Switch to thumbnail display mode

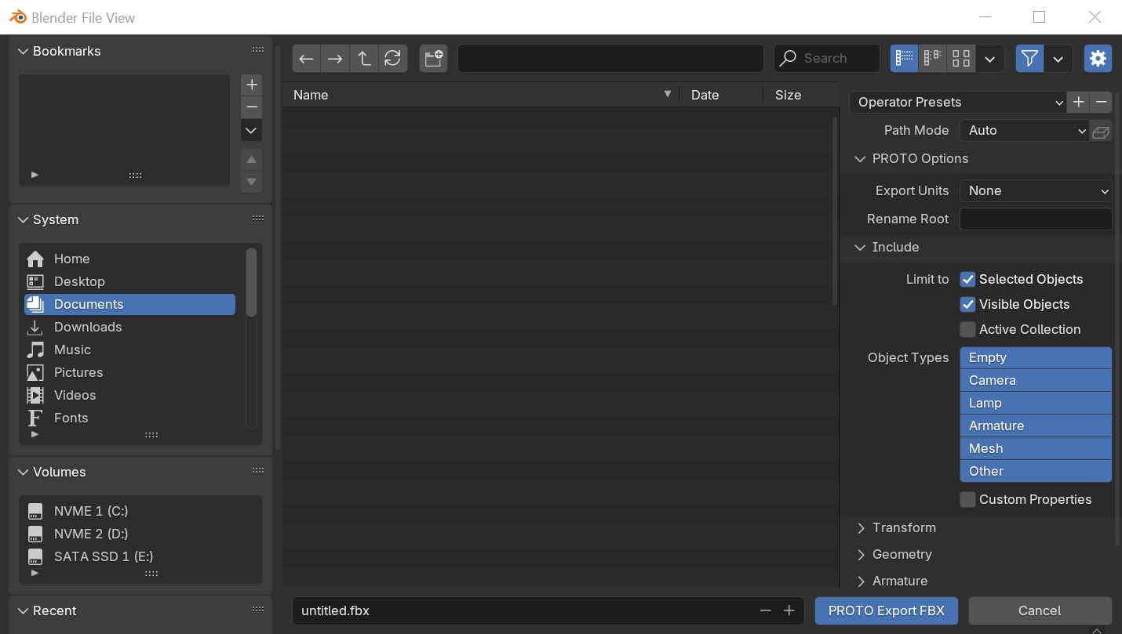[961, 59]
